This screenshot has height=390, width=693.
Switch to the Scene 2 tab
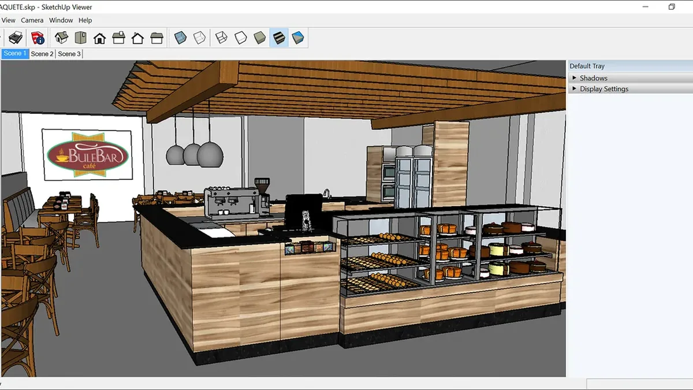[x=42, y=54]
